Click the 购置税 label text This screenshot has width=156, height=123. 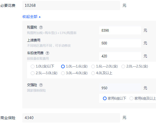32,27
